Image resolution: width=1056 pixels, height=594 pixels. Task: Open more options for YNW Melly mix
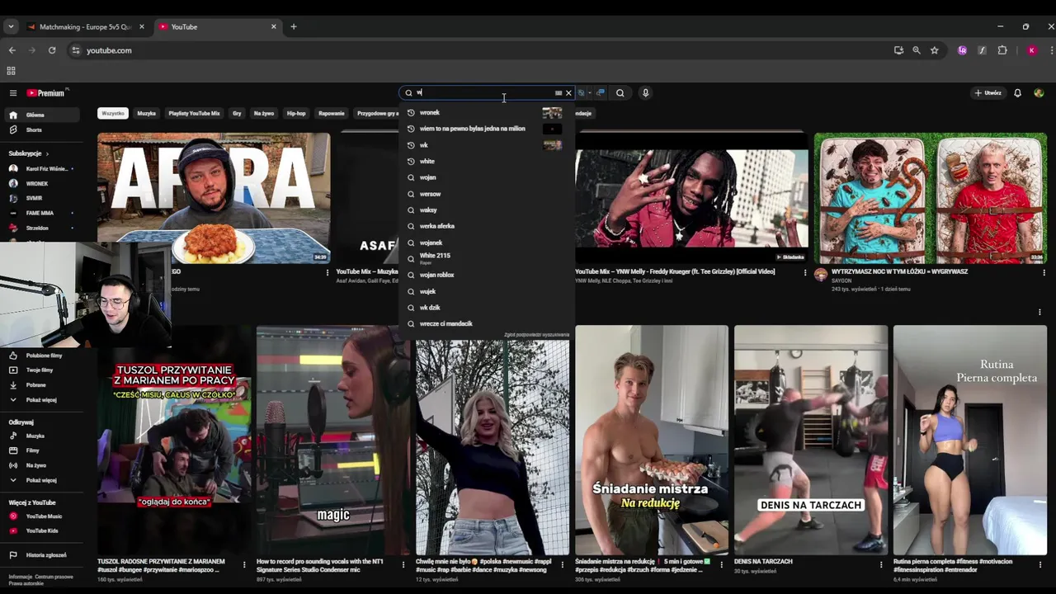click(x=805, y=272)
